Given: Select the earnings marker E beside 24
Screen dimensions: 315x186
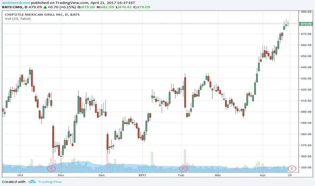Looking at the screenshot, I should point(292,168).
